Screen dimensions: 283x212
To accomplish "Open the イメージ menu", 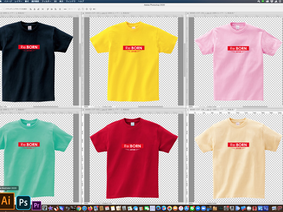I will pyautogui.click(x=8, y=1).
